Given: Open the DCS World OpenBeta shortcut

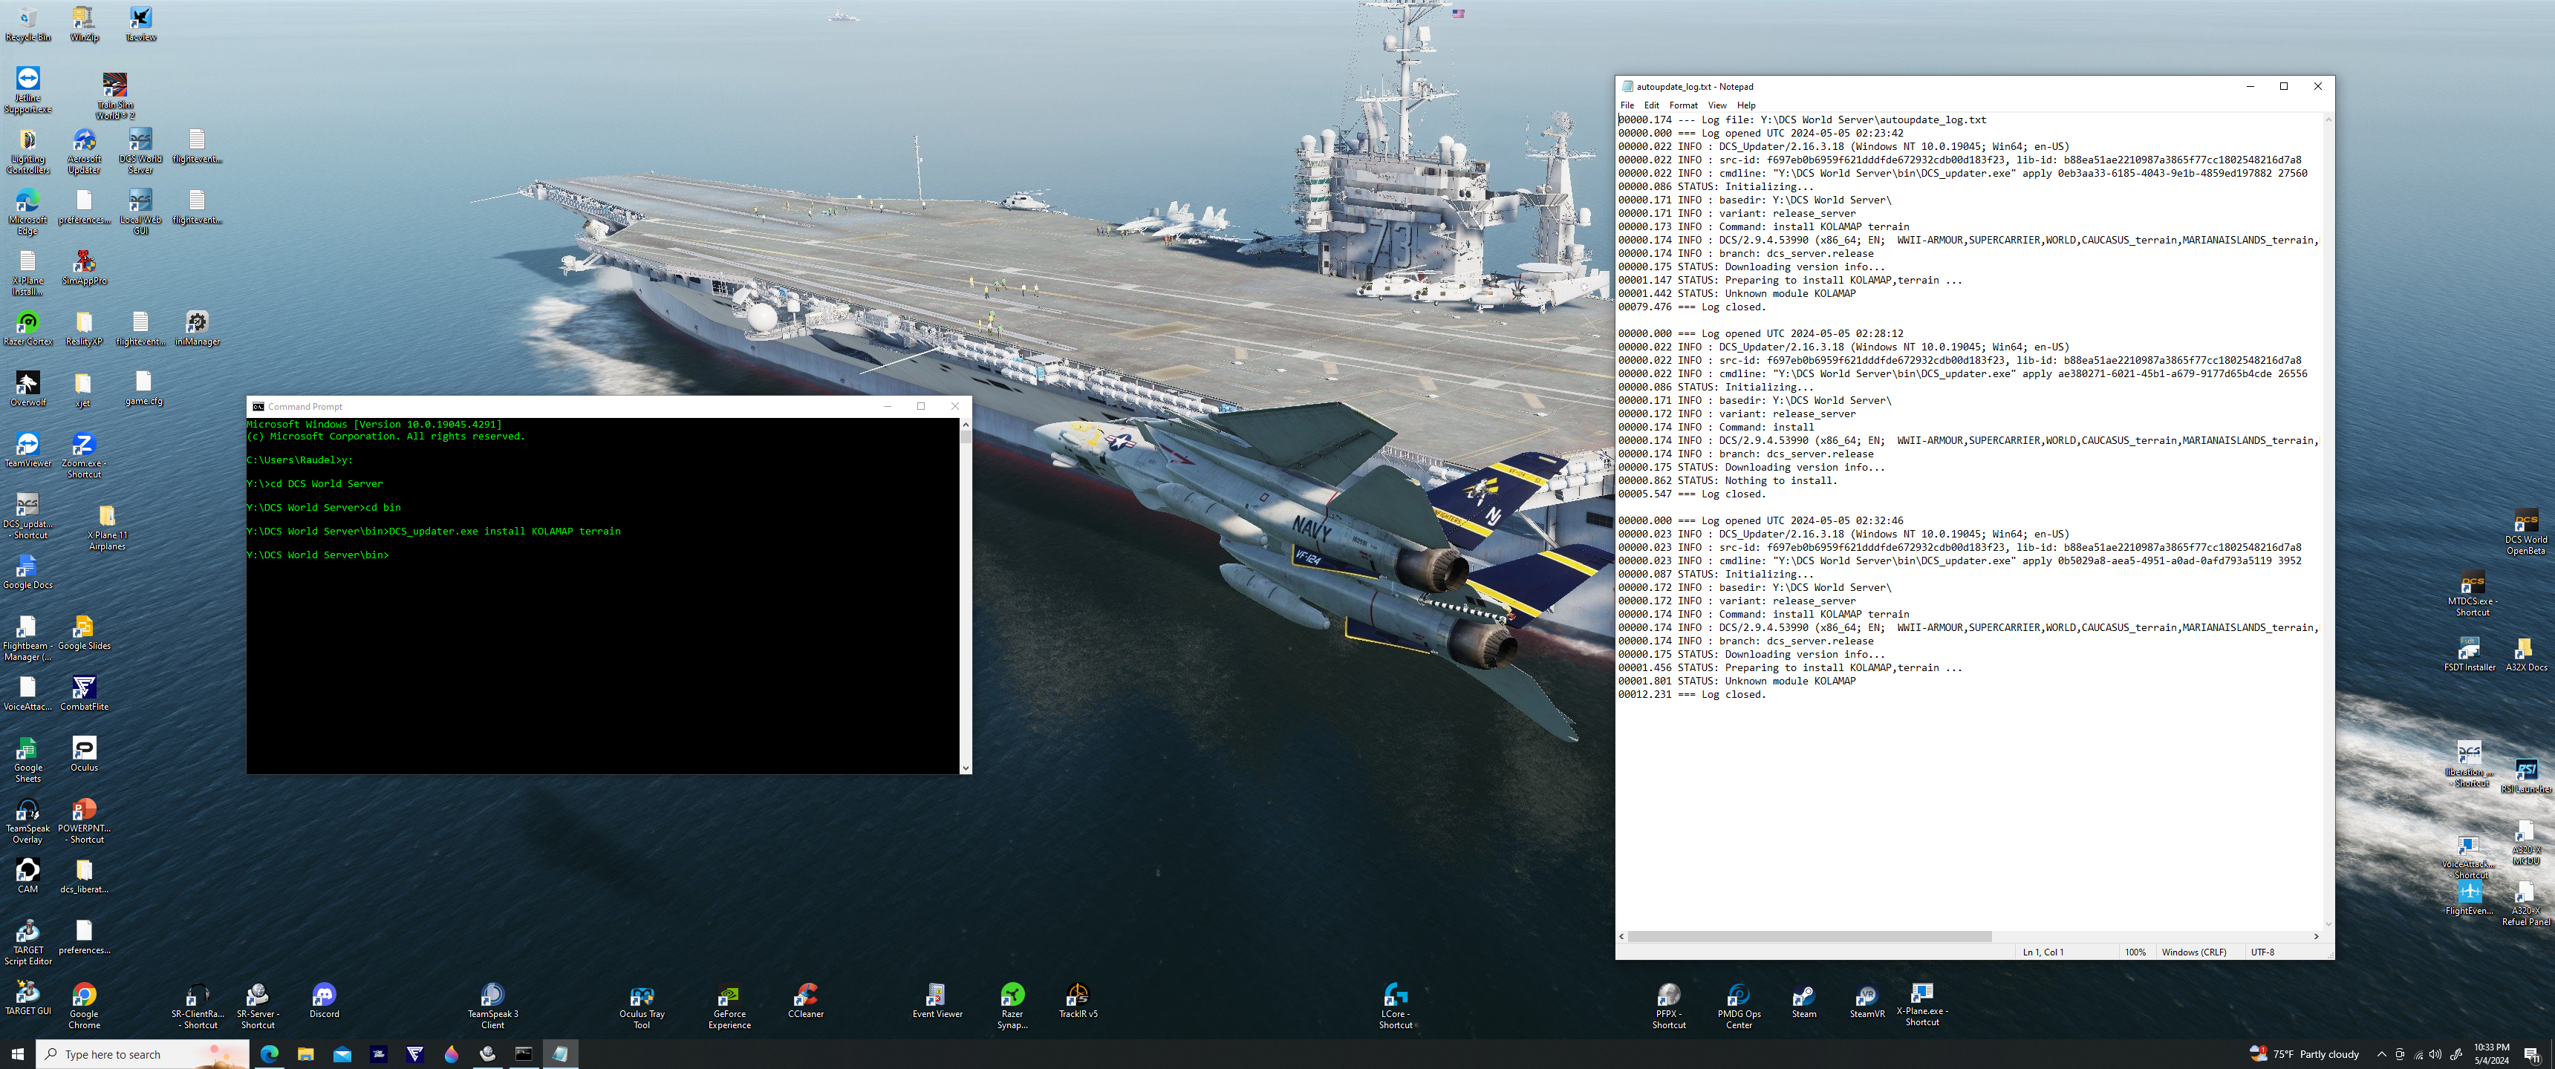Looking at the screenshot, I should click(x=2525, y=532).
